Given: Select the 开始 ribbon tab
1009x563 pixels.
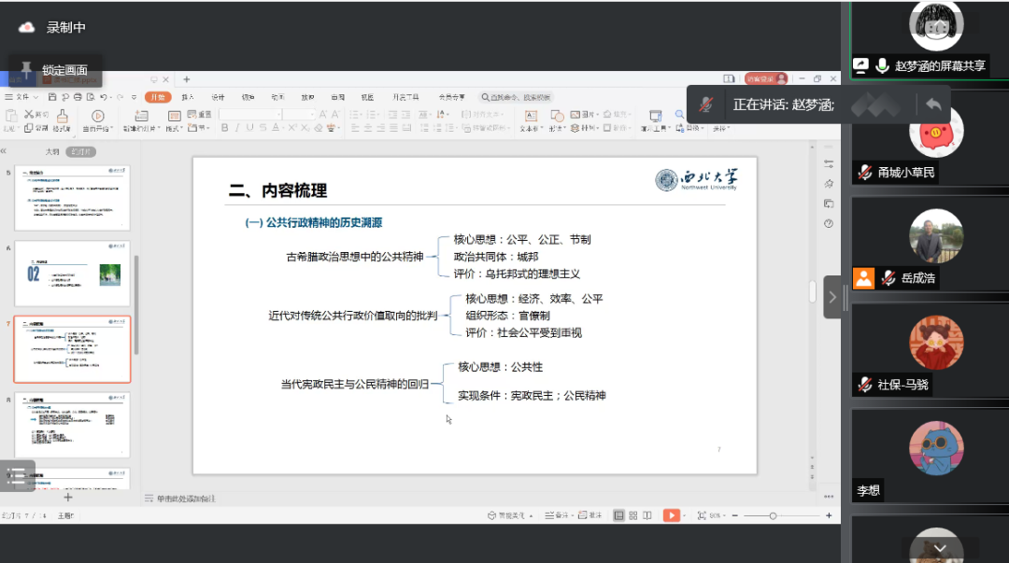Looking at the screenshot, I should 157,97.
